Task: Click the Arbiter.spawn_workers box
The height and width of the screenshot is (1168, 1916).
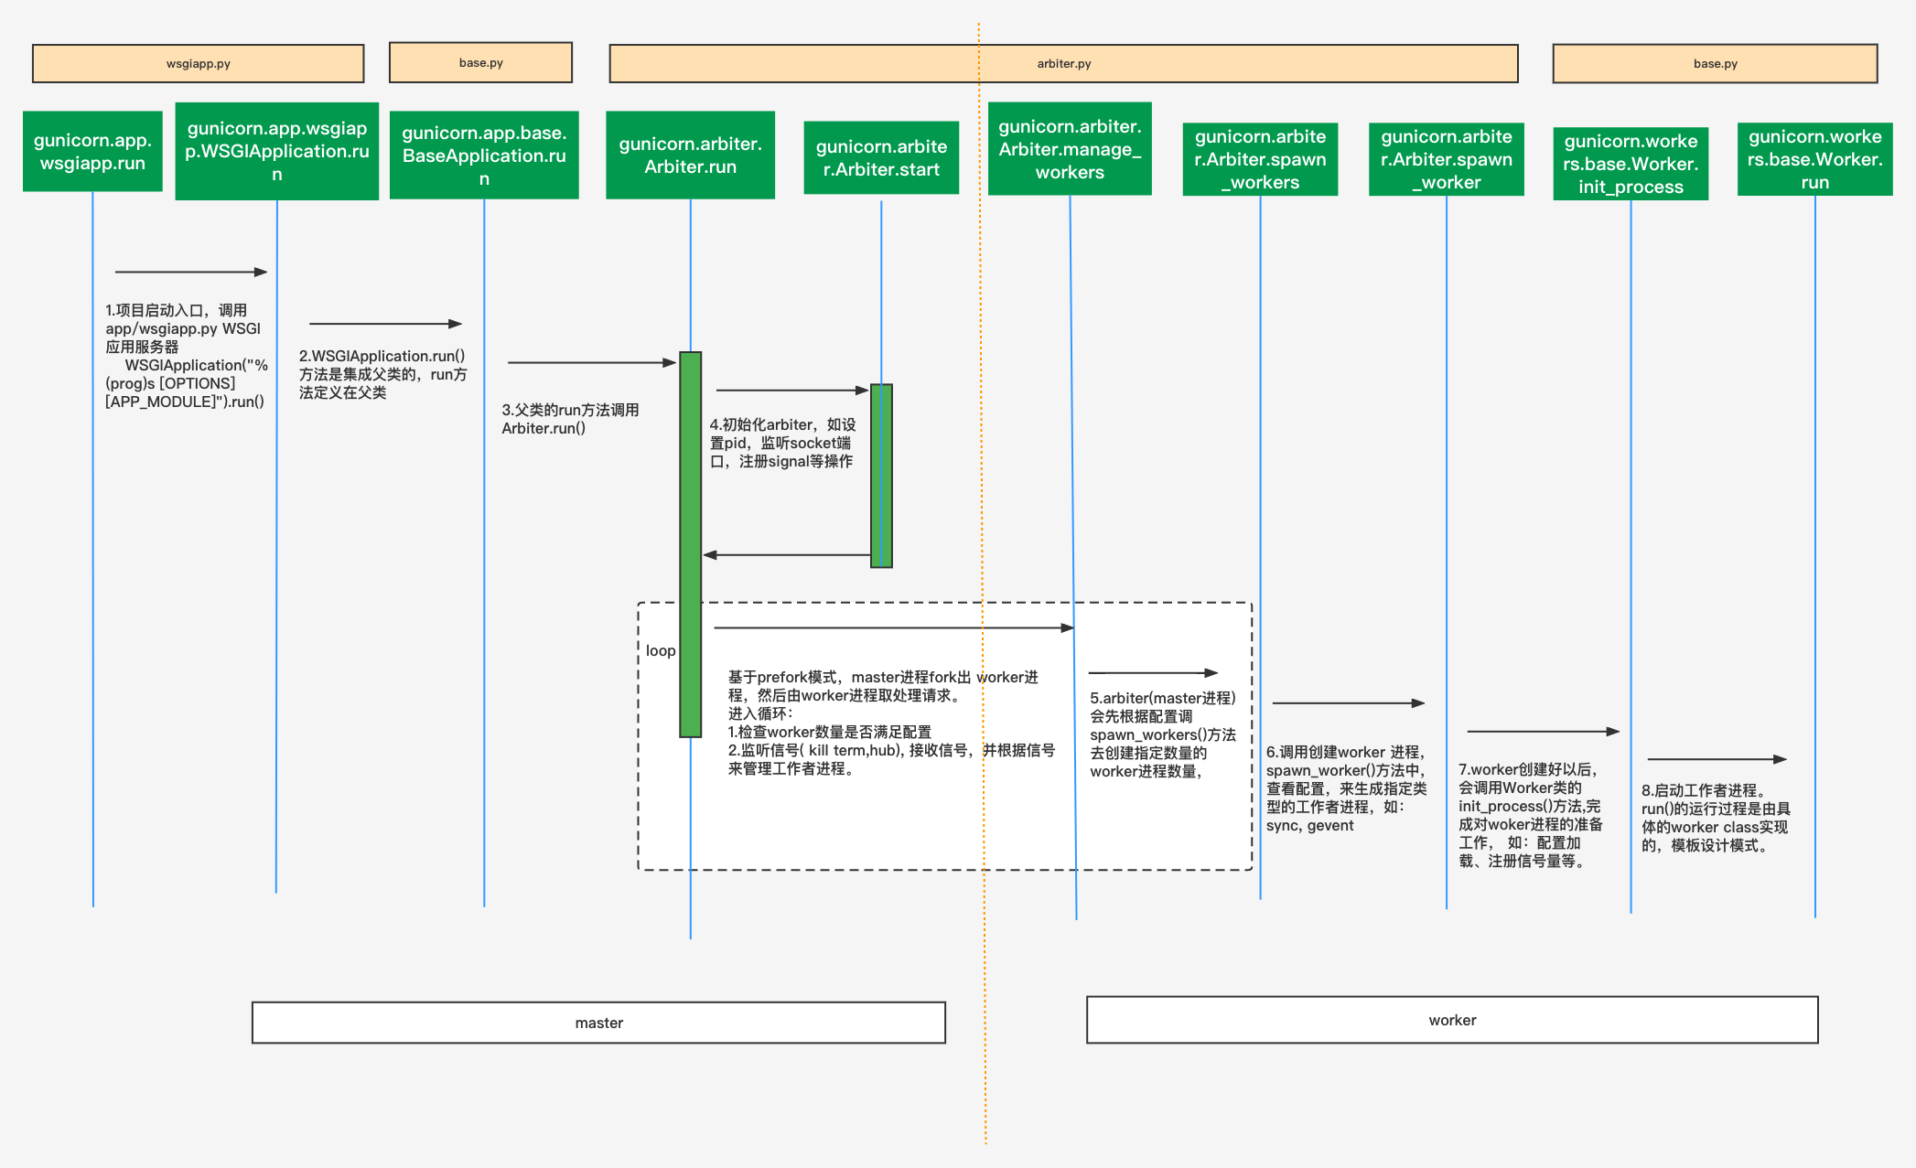Action: (1260, 159)
